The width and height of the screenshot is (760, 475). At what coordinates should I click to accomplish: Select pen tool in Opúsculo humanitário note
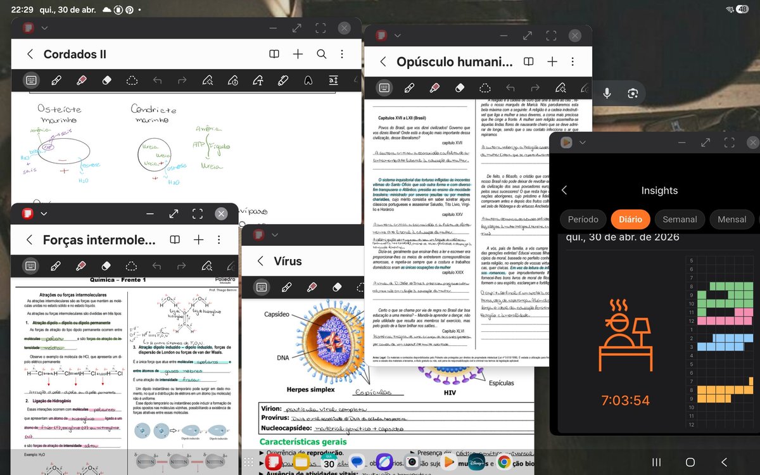pos(409,88)
